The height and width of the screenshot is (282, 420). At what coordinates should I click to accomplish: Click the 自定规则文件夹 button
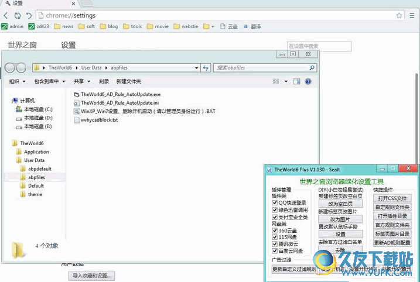point(392,207)
